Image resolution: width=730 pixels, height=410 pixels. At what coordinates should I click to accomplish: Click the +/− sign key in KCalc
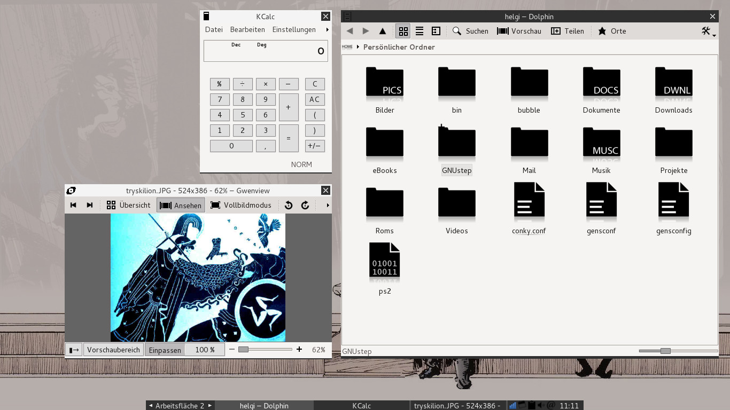[315, 146]
